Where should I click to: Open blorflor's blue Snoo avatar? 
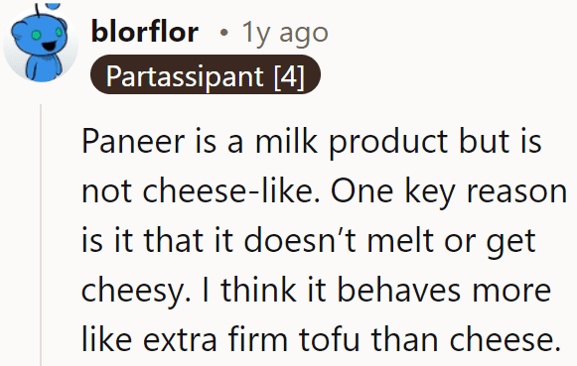coord(41,44)
